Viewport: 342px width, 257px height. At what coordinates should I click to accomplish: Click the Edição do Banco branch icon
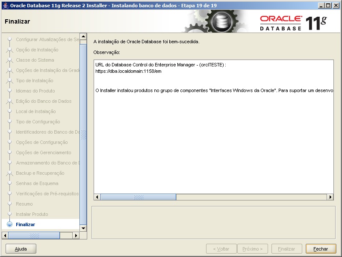(9, 102)
